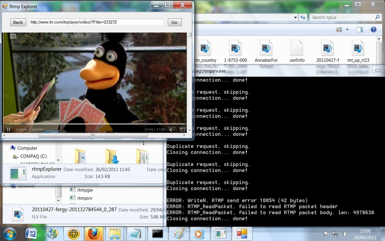
Task: Switch to the rtmpExplorer taskbar icon
Action: [220, 234]
